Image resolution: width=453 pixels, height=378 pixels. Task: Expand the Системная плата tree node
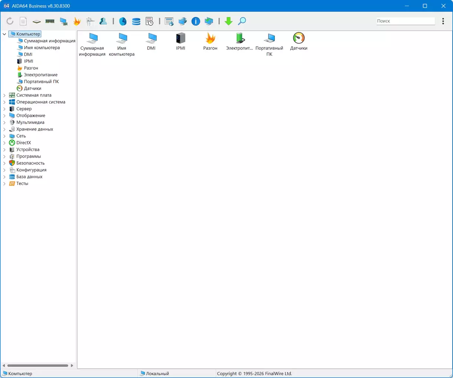click(x=4, y=95)
